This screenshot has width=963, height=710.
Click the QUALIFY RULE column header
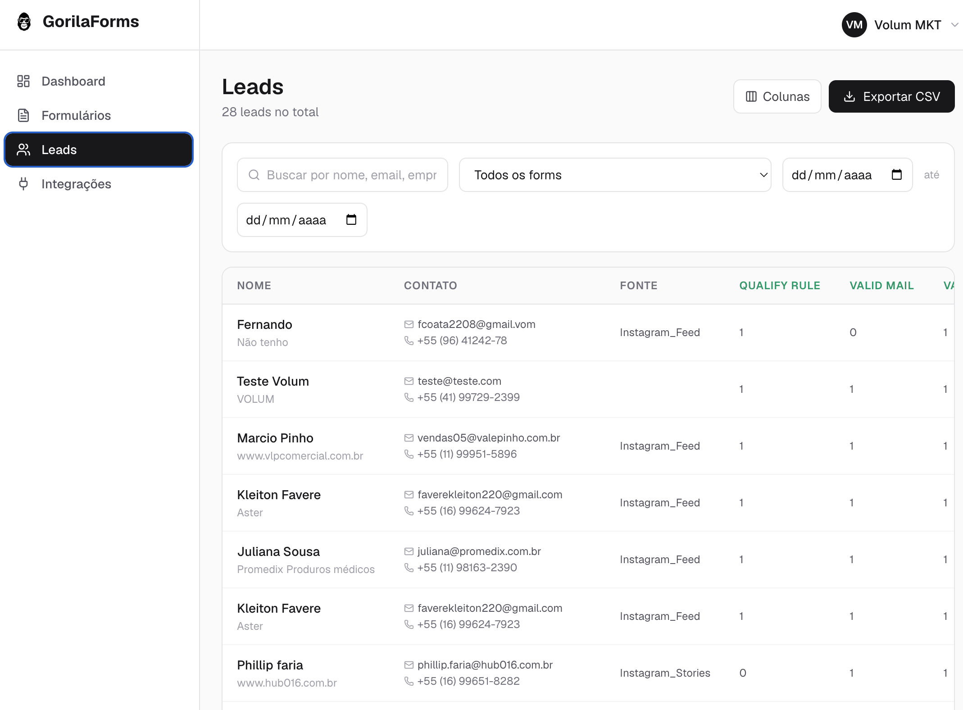pos(779,286)
